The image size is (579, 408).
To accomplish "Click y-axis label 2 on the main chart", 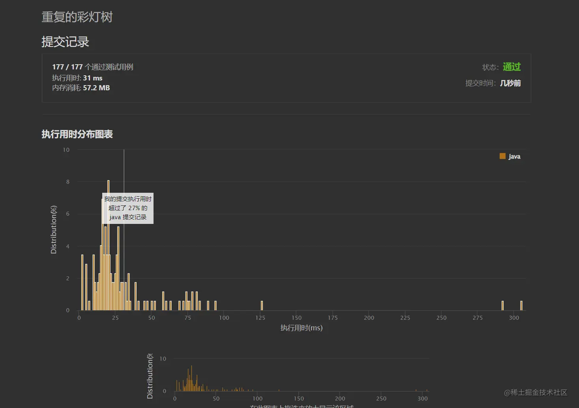I will 68,278.
